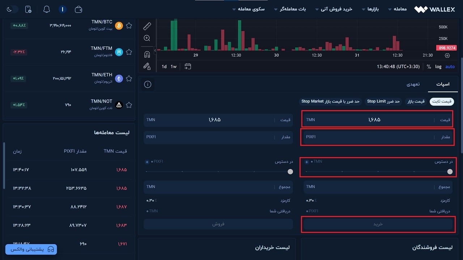Click the sell total مجموع field
The image size is (463, 260).
point(218,187)
